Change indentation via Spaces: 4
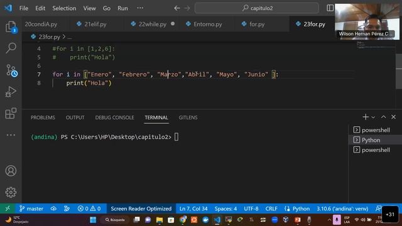Image resolution: width=402 pixels, height=226 pixels. (225, 208)
